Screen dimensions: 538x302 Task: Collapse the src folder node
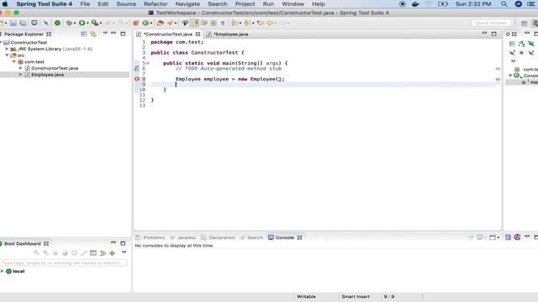pyautogui.click(x=7, y=55)
